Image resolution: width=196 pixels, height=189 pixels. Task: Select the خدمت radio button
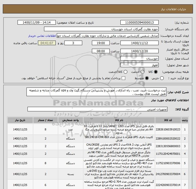pyautogui.click(x=143, y=72)
